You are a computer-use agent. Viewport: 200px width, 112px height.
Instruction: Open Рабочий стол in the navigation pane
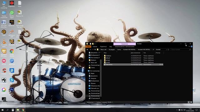[94, 88]
